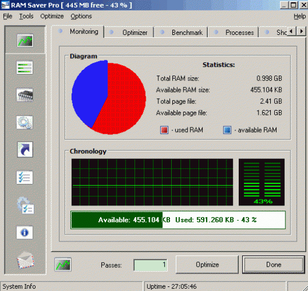Screen dimensions: 308x291
Task: Open the gears processes sidebar icon
Action: (24, 122)
